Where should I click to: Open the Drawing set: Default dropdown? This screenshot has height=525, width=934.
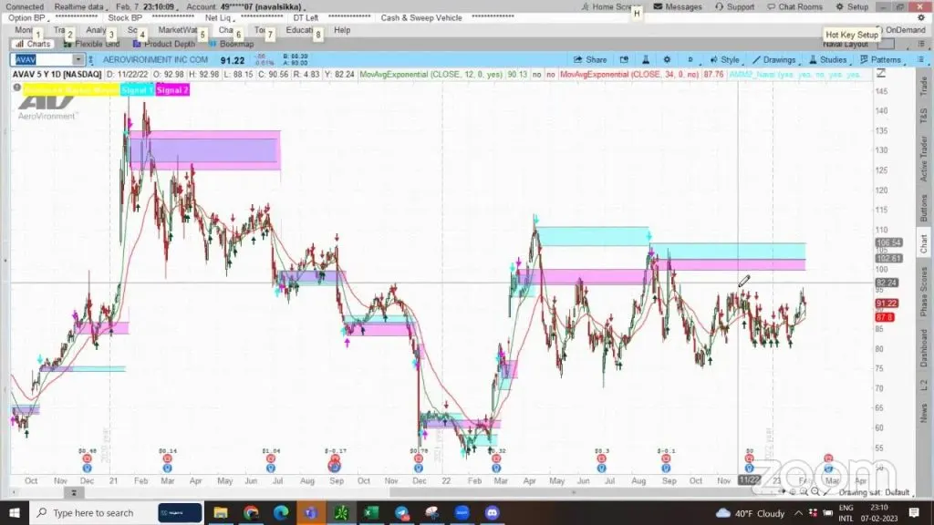[877, 492]
